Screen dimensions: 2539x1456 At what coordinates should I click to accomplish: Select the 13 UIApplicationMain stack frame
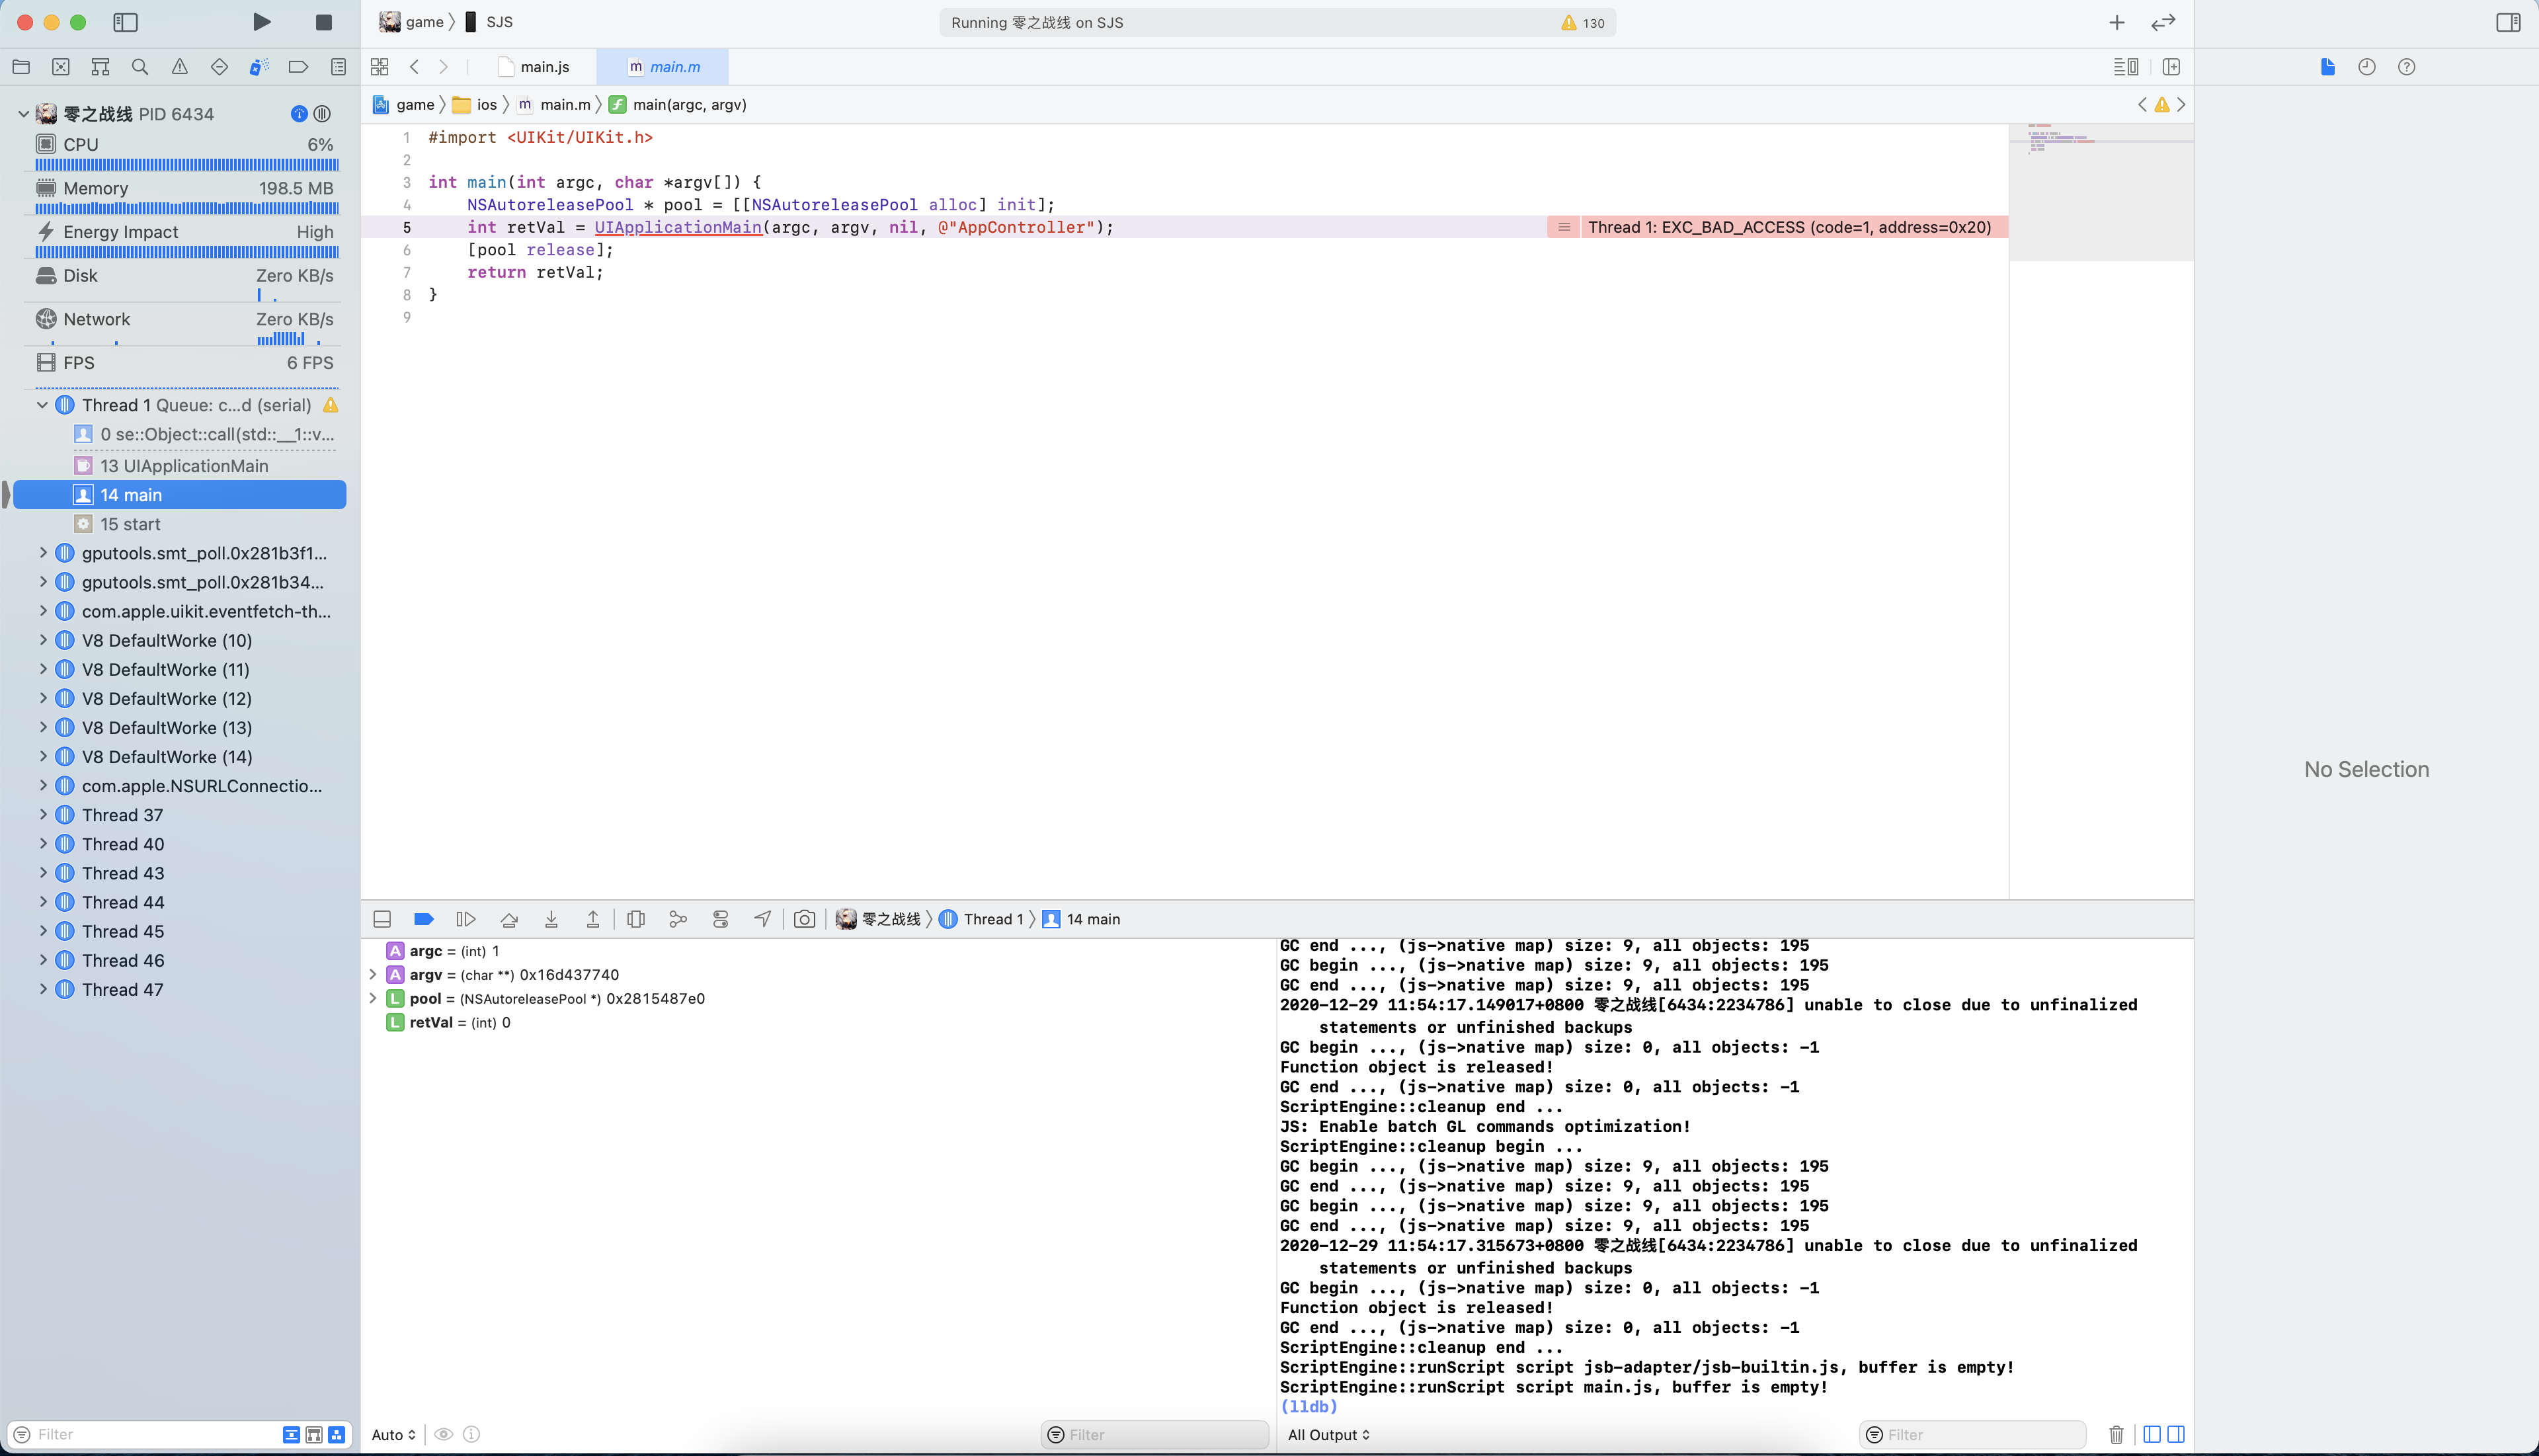click(x=184, y=466)
